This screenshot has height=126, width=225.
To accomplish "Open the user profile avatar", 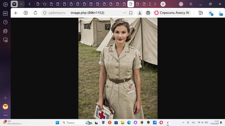I will [181, 4].
